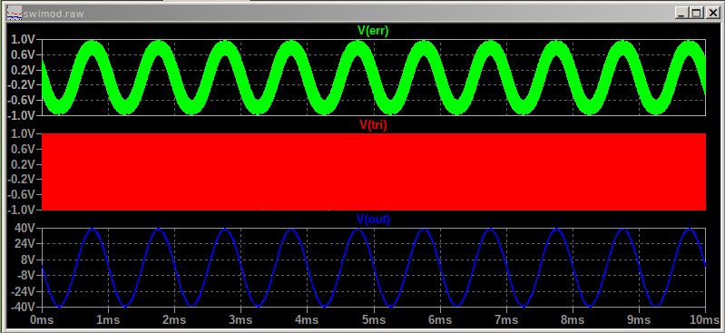Screen dimensions: 725x333
Task: Click the 2ms time axis label
Action: click(174, 320)
